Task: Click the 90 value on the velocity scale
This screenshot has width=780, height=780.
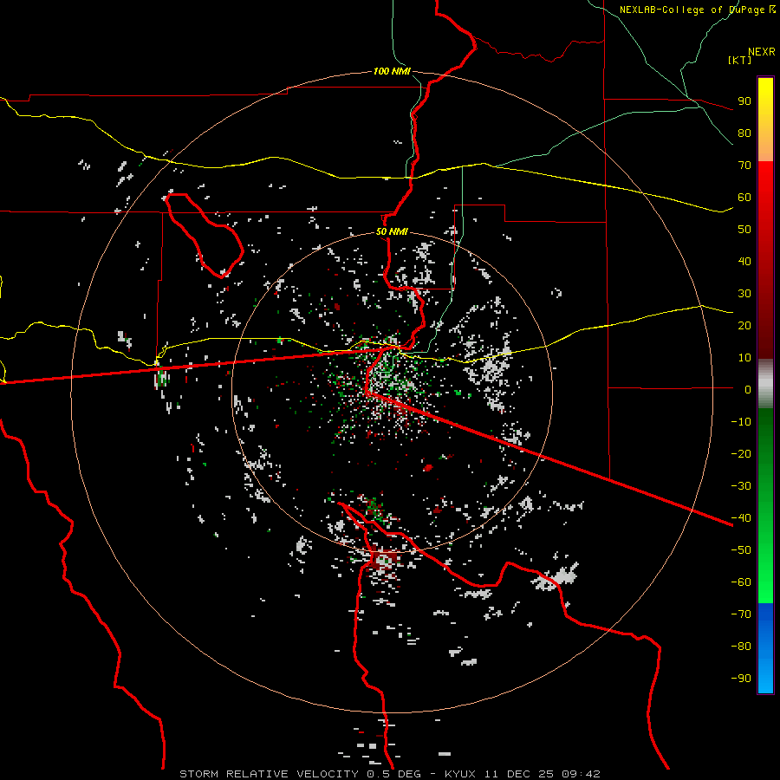Action: pyautogui.click(x=744, y=101)
